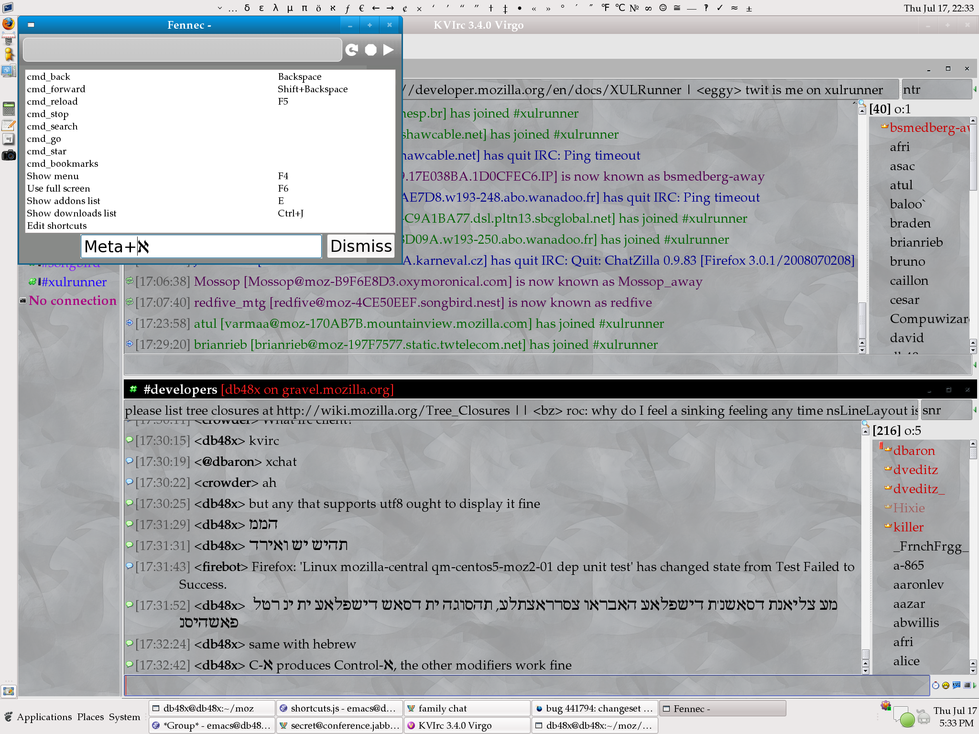The height and width of the screenshot is (734, 979).
Task: Switch to the shortcuts.js emacs taskbar window
Action: tap(339, 708)
